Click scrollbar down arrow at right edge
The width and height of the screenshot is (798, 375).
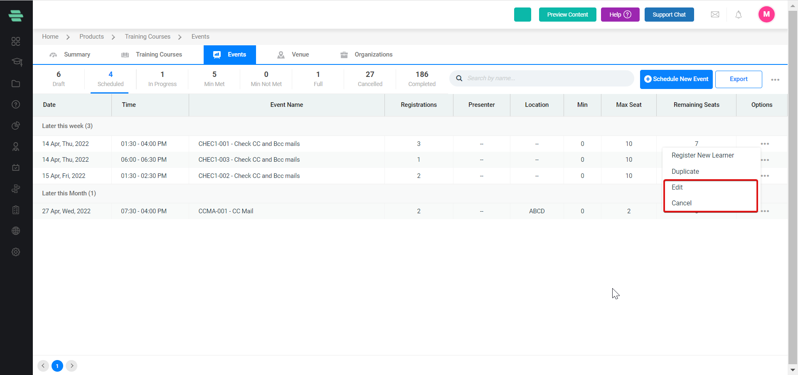click(793, 370)
